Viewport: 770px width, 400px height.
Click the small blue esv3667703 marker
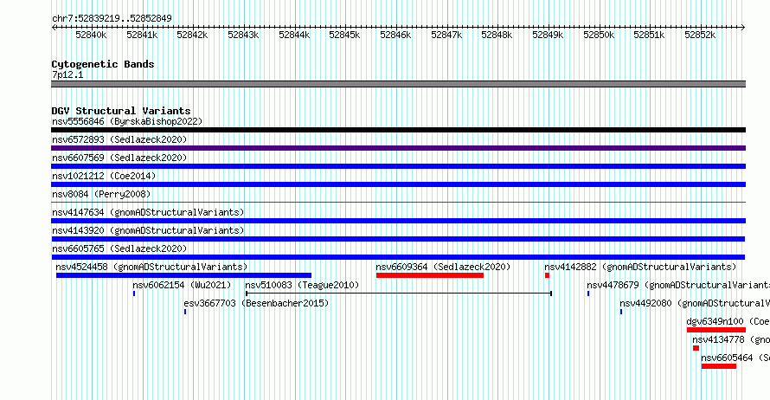pyautogui.click(x=185, y=312)
